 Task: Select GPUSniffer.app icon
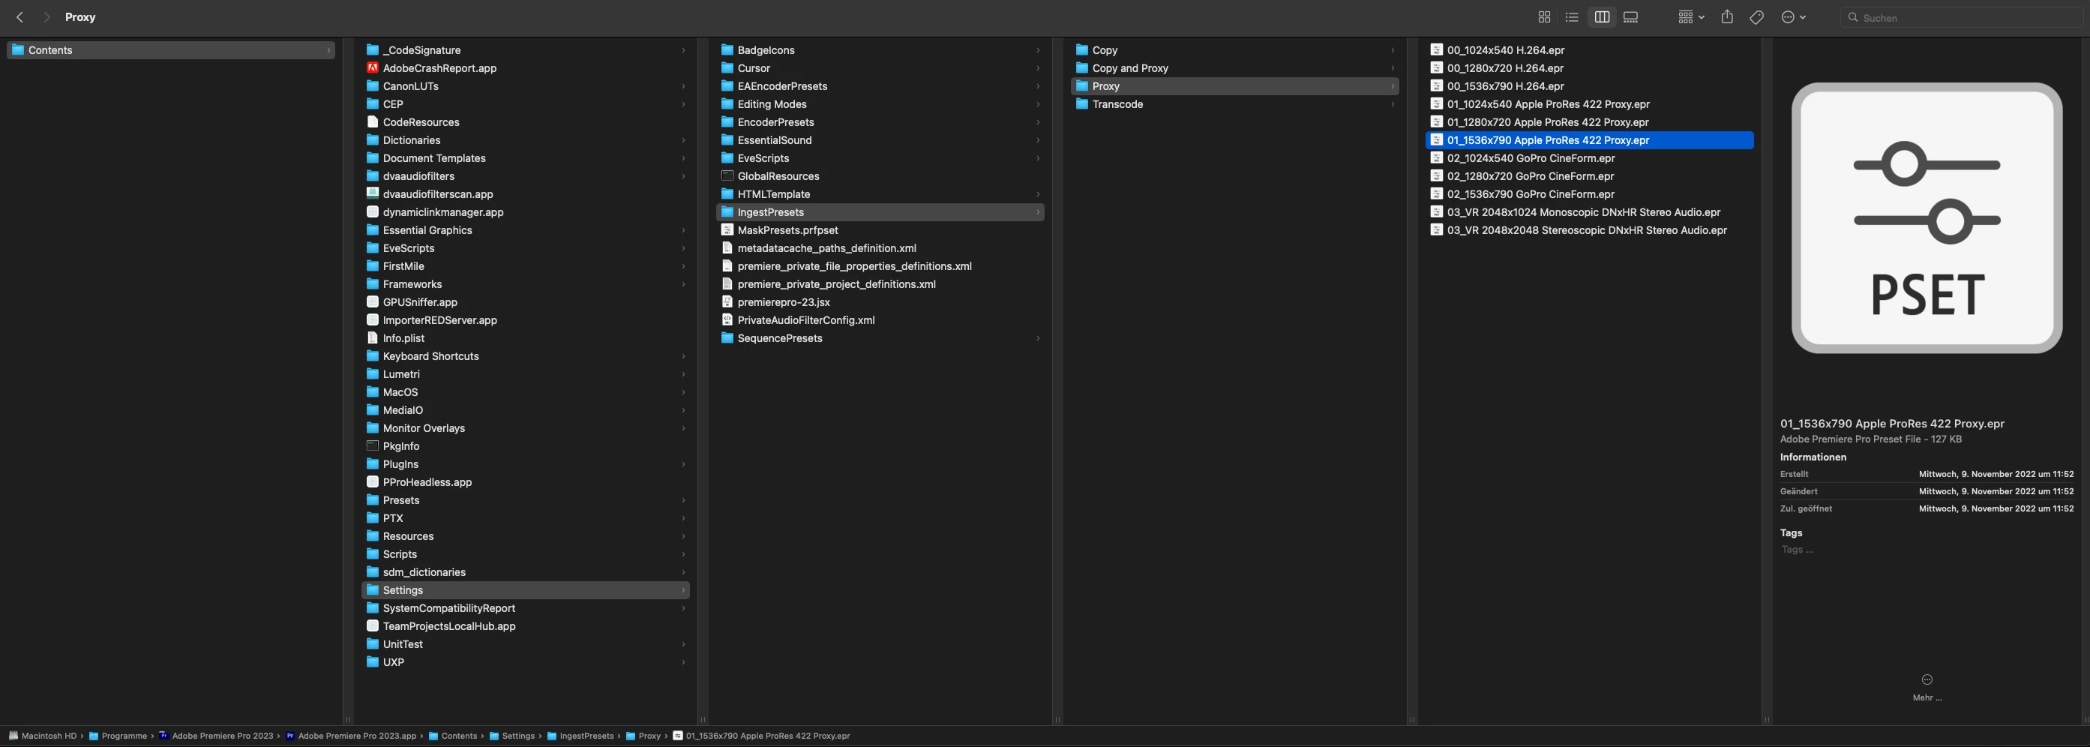click(x=373, y=302)
